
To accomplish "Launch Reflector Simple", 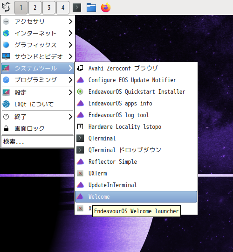I will click(x=136, y=161).
